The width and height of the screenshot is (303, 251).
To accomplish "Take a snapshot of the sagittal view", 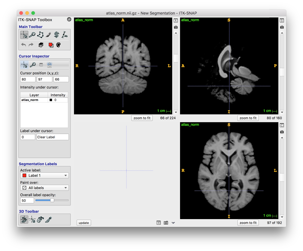I will [x=282, y=27].
